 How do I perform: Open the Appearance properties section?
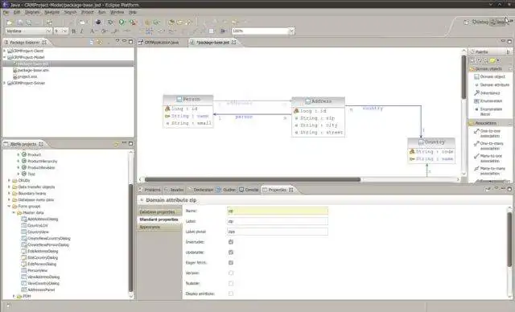159,227
